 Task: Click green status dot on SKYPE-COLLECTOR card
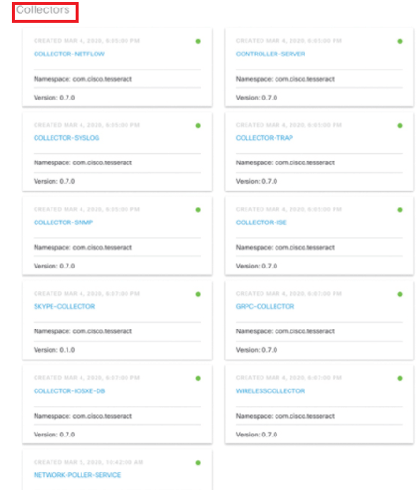click(198, 294)
